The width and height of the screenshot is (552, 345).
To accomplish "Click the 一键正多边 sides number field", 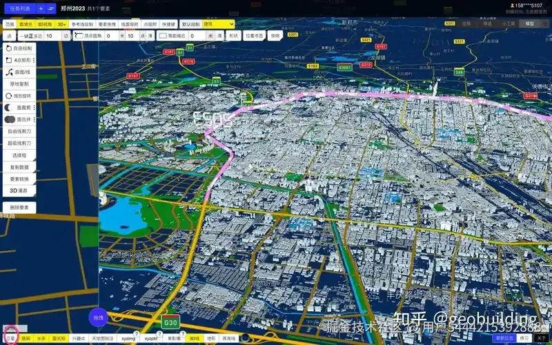I will coord(52,36).
